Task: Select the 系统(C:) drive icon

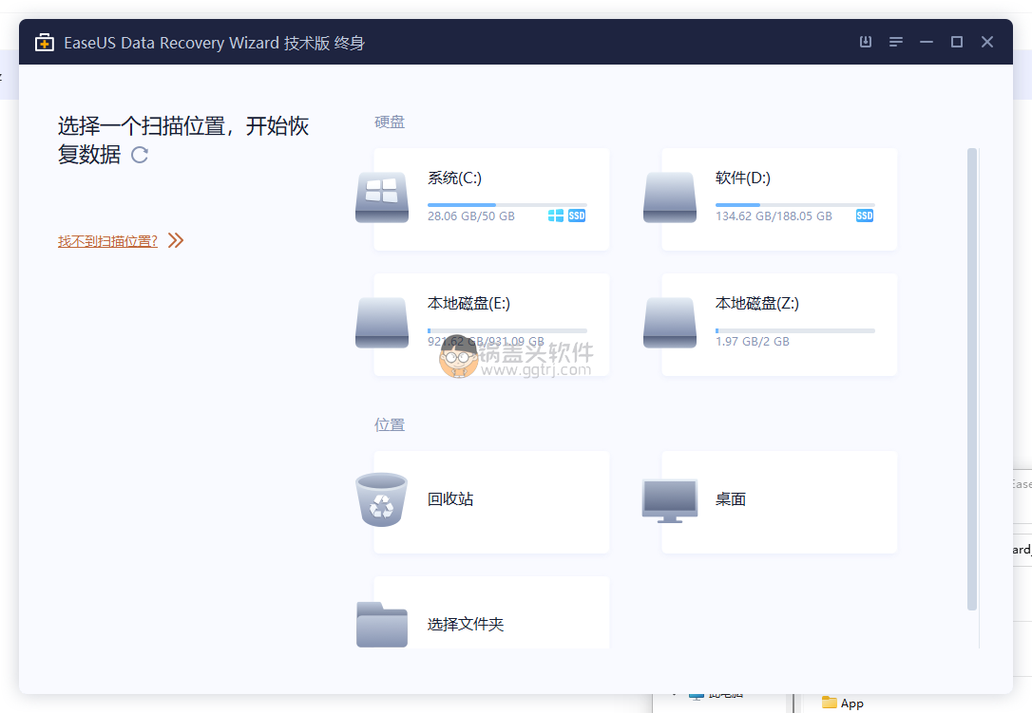Action: (x=382, y=197)
